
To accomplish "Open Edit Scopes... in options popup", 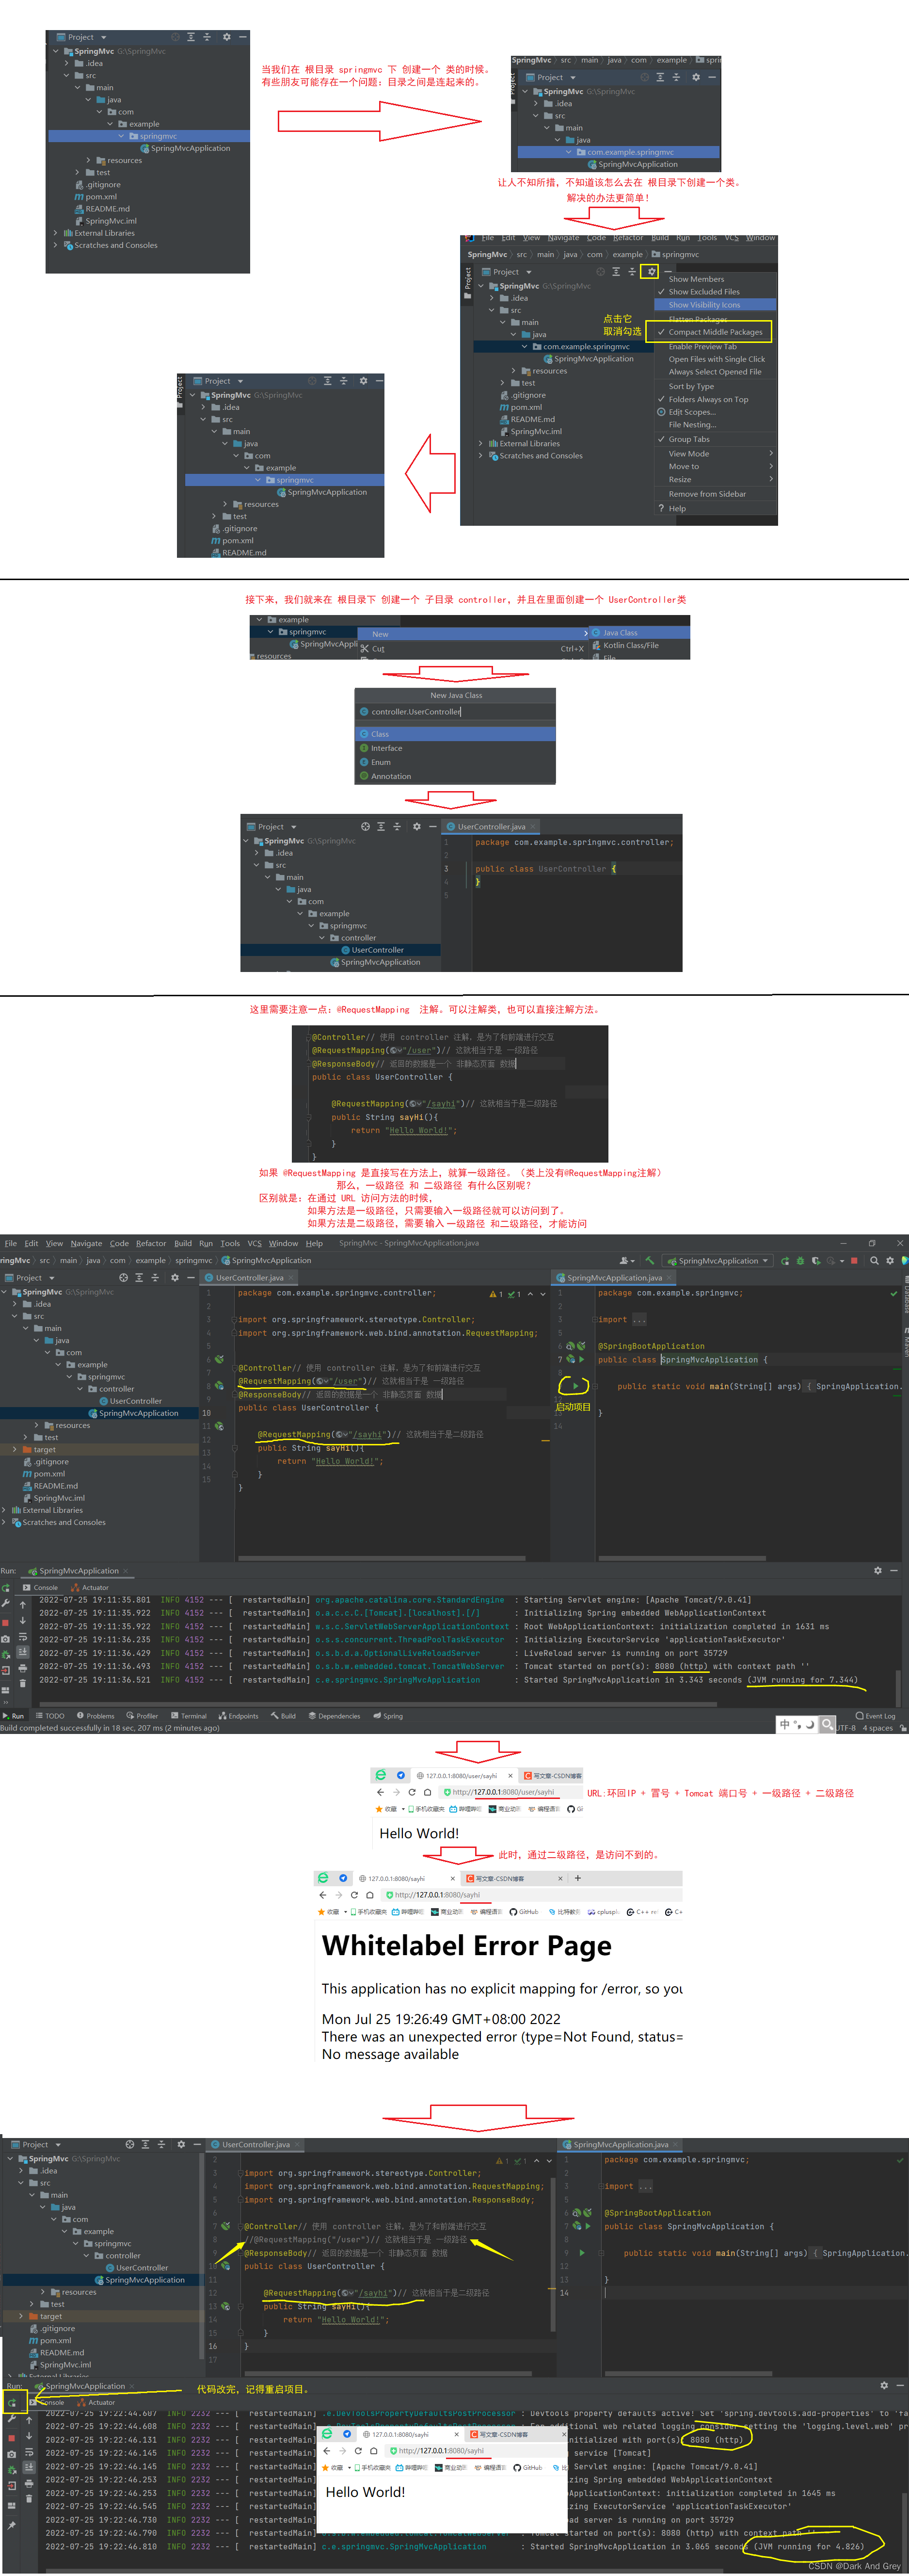I will [x=716, y=412].
